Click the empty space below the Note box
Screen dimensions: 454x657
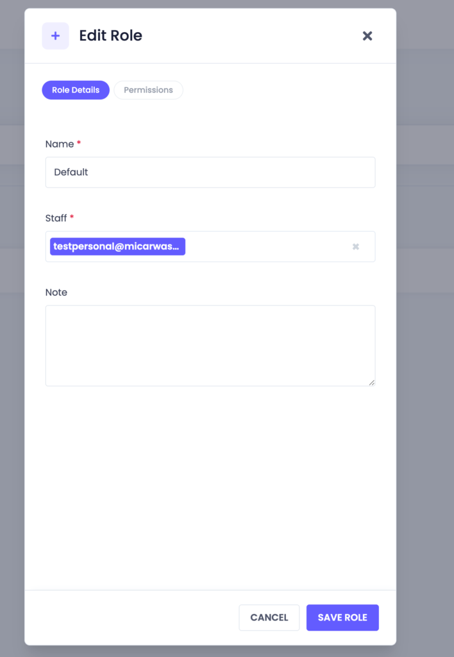point(210,488)
